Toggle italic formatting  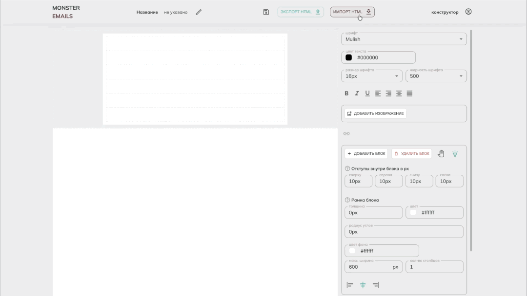click(x=357, y=93)
